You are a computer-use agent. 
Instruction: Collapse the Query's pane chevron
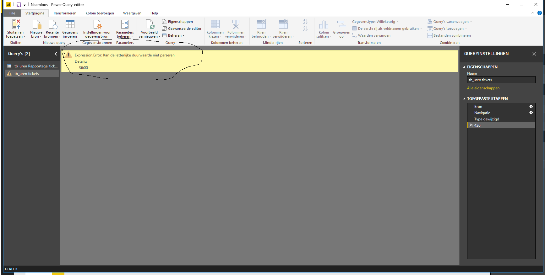pyautogui.click(x=56, y=54)
